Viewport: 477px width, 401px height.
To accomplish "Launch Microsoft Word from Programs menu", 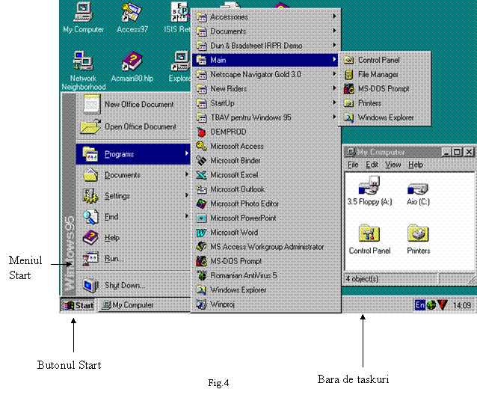I will (234, 233).
